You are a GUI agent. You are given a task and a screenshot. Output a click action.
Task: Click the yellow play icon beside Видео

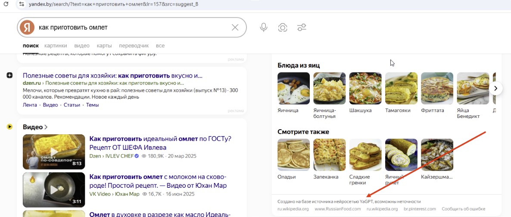(9, 127)
